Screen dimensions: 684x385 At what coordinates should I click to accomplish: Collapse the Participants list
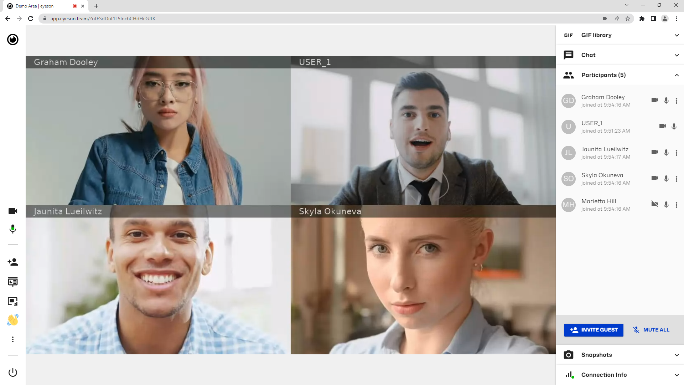point(677,75)
